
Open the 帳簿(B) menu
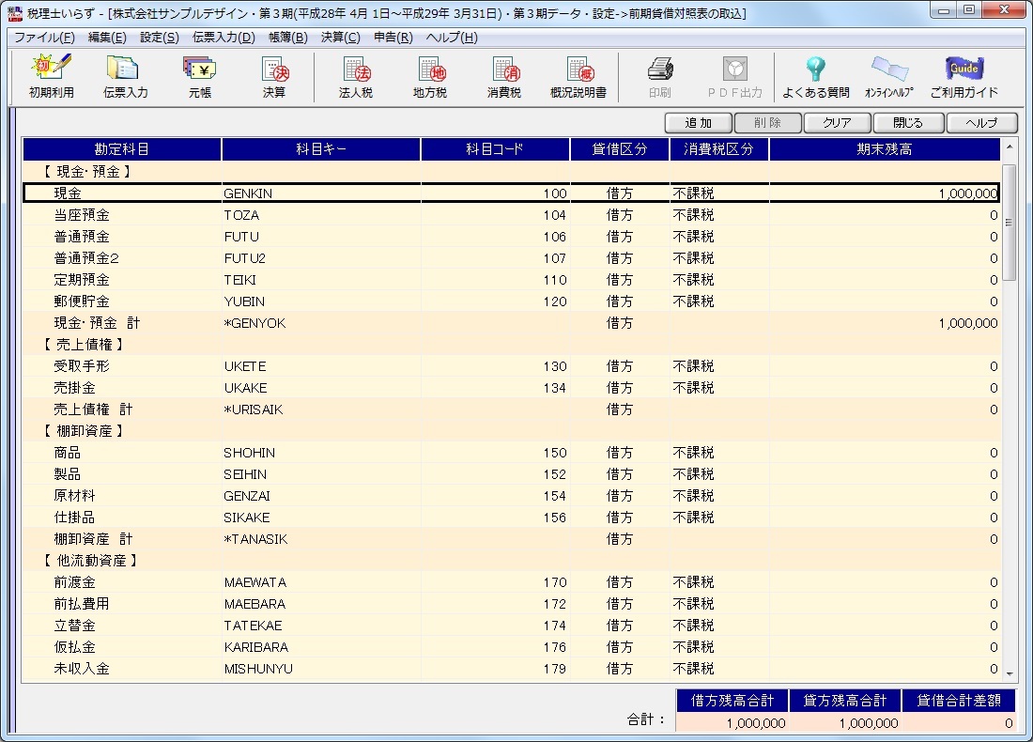[287, 38]
